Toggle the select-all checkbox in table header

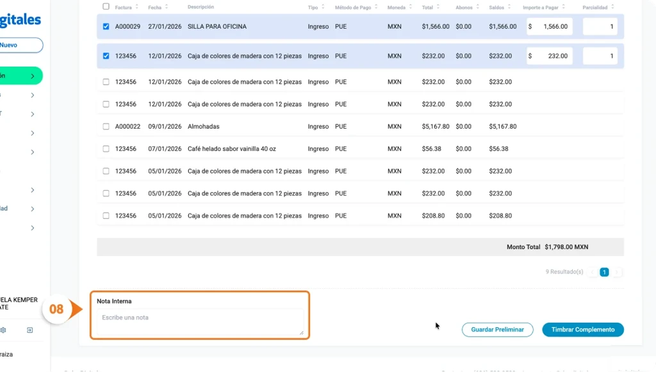[106, 7]
